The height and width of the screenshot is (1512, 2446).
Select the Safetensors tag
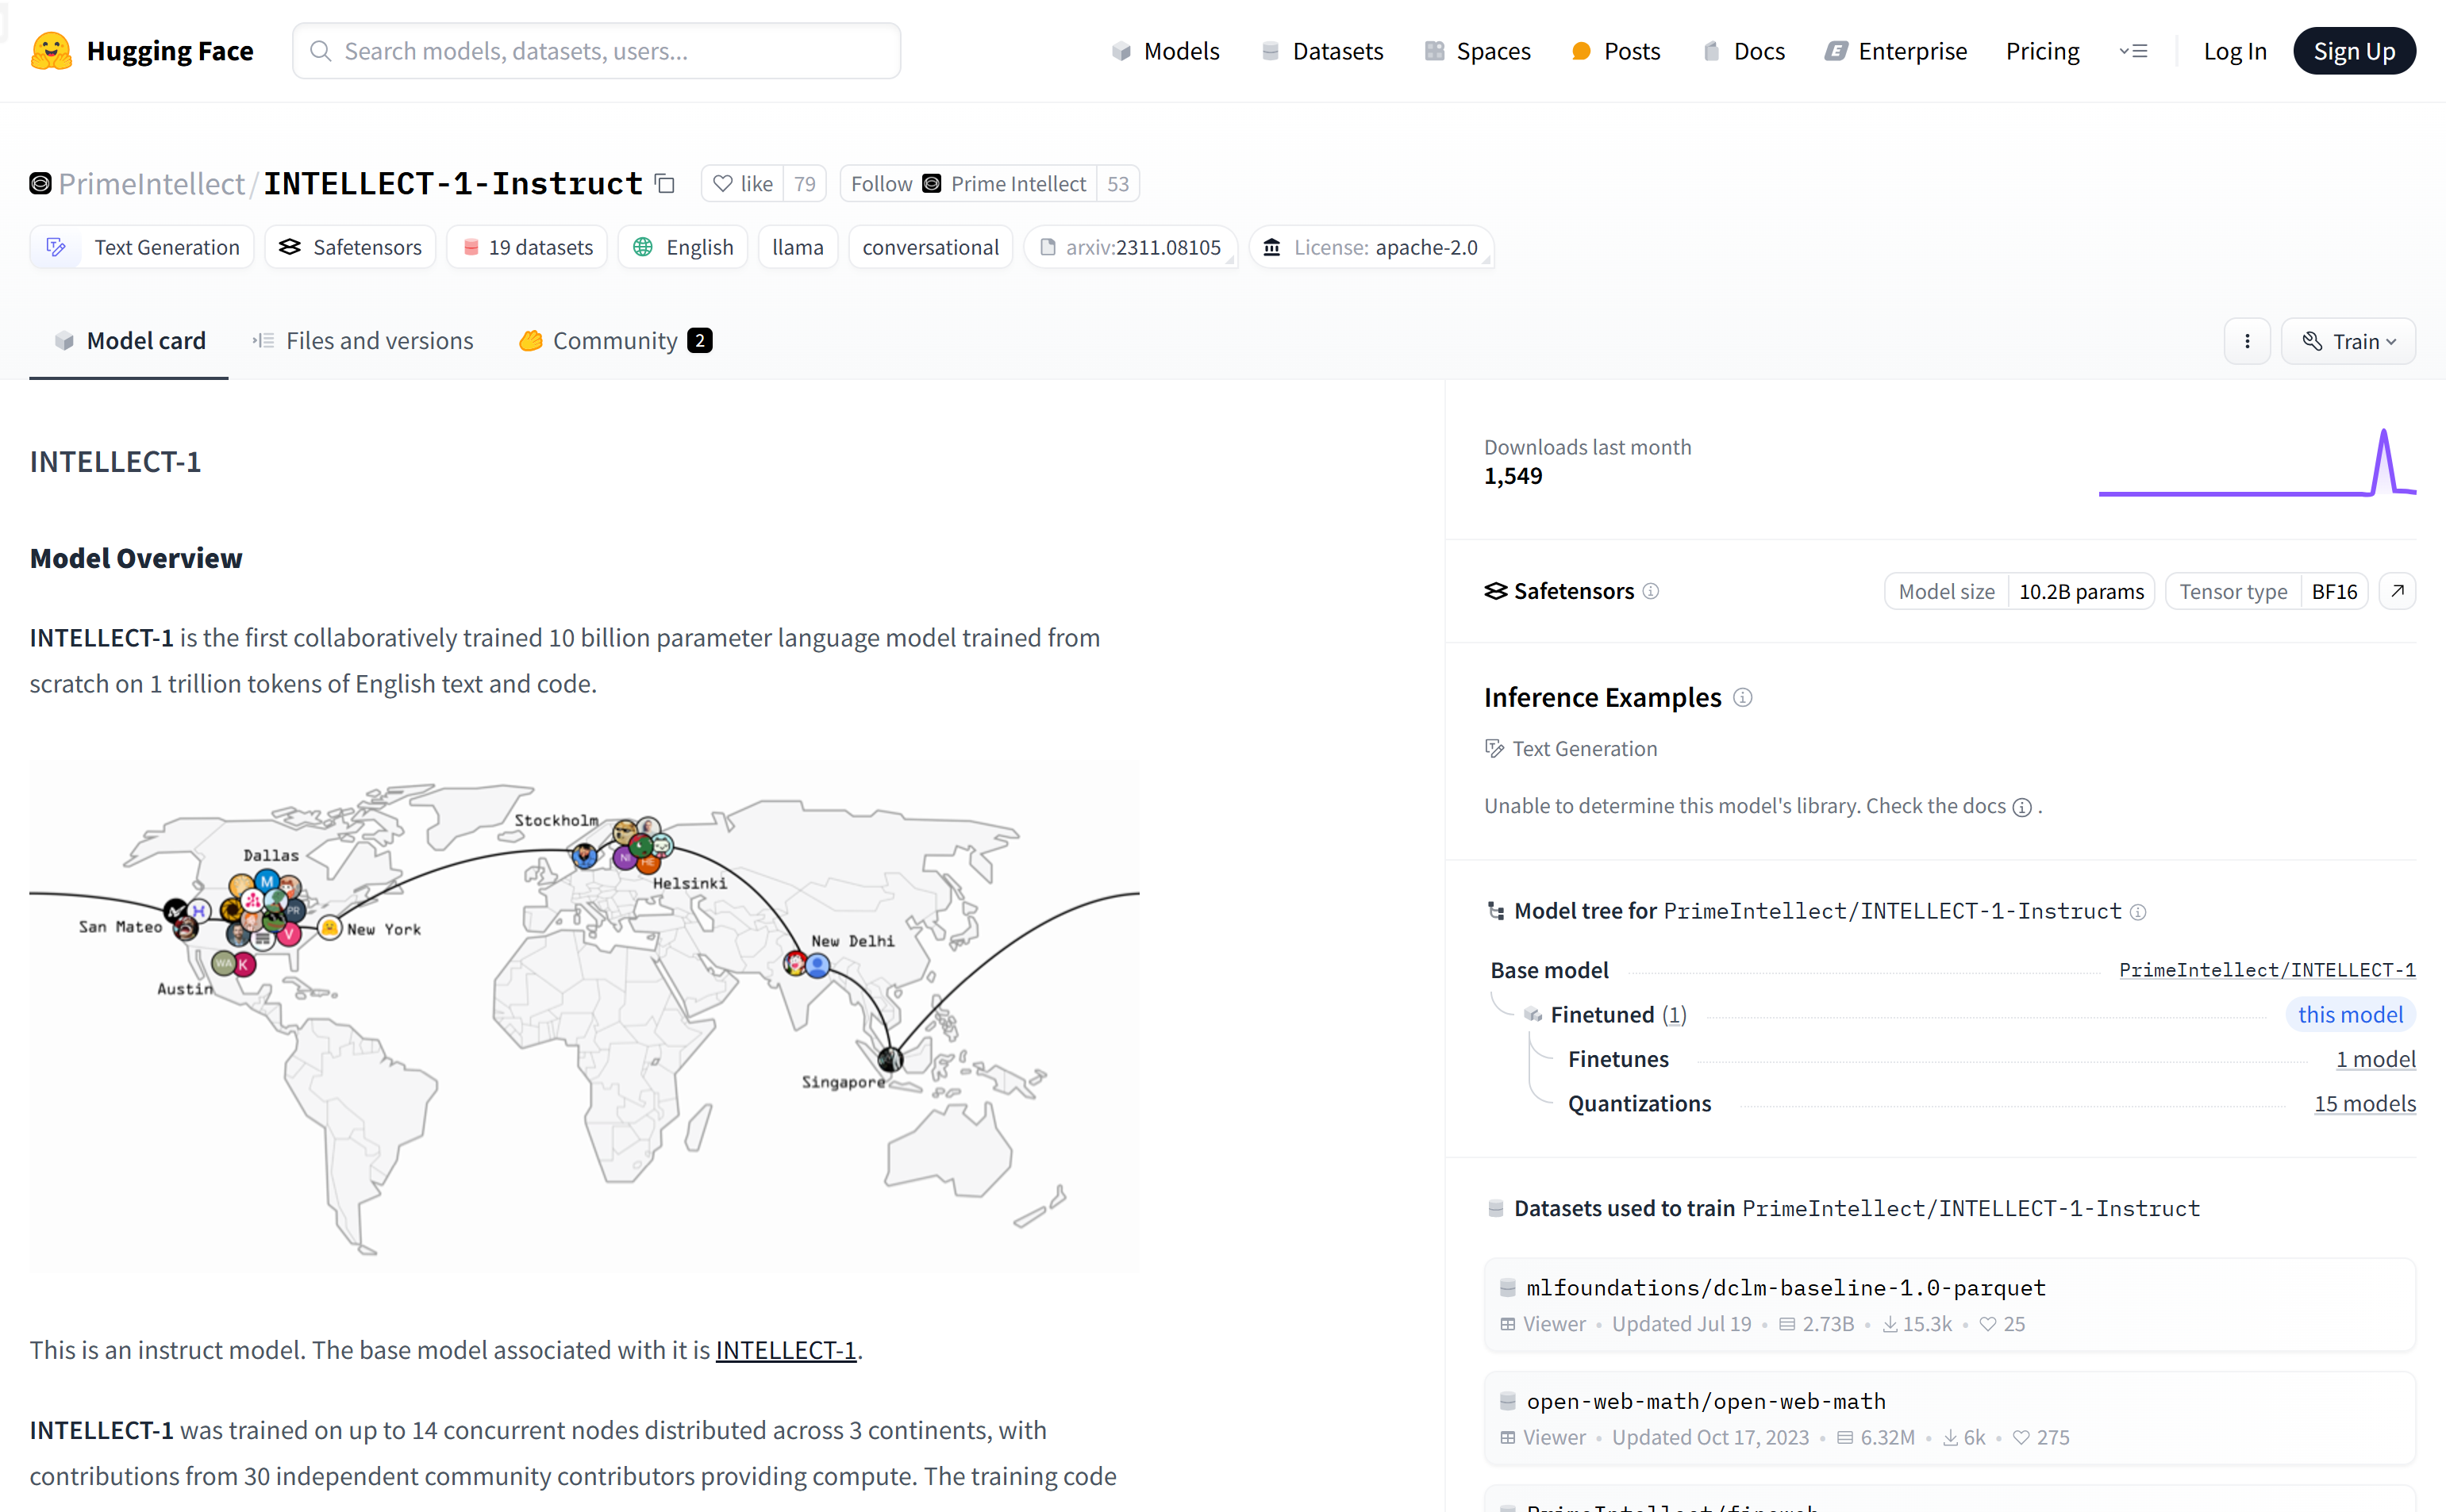coord(350,247)
